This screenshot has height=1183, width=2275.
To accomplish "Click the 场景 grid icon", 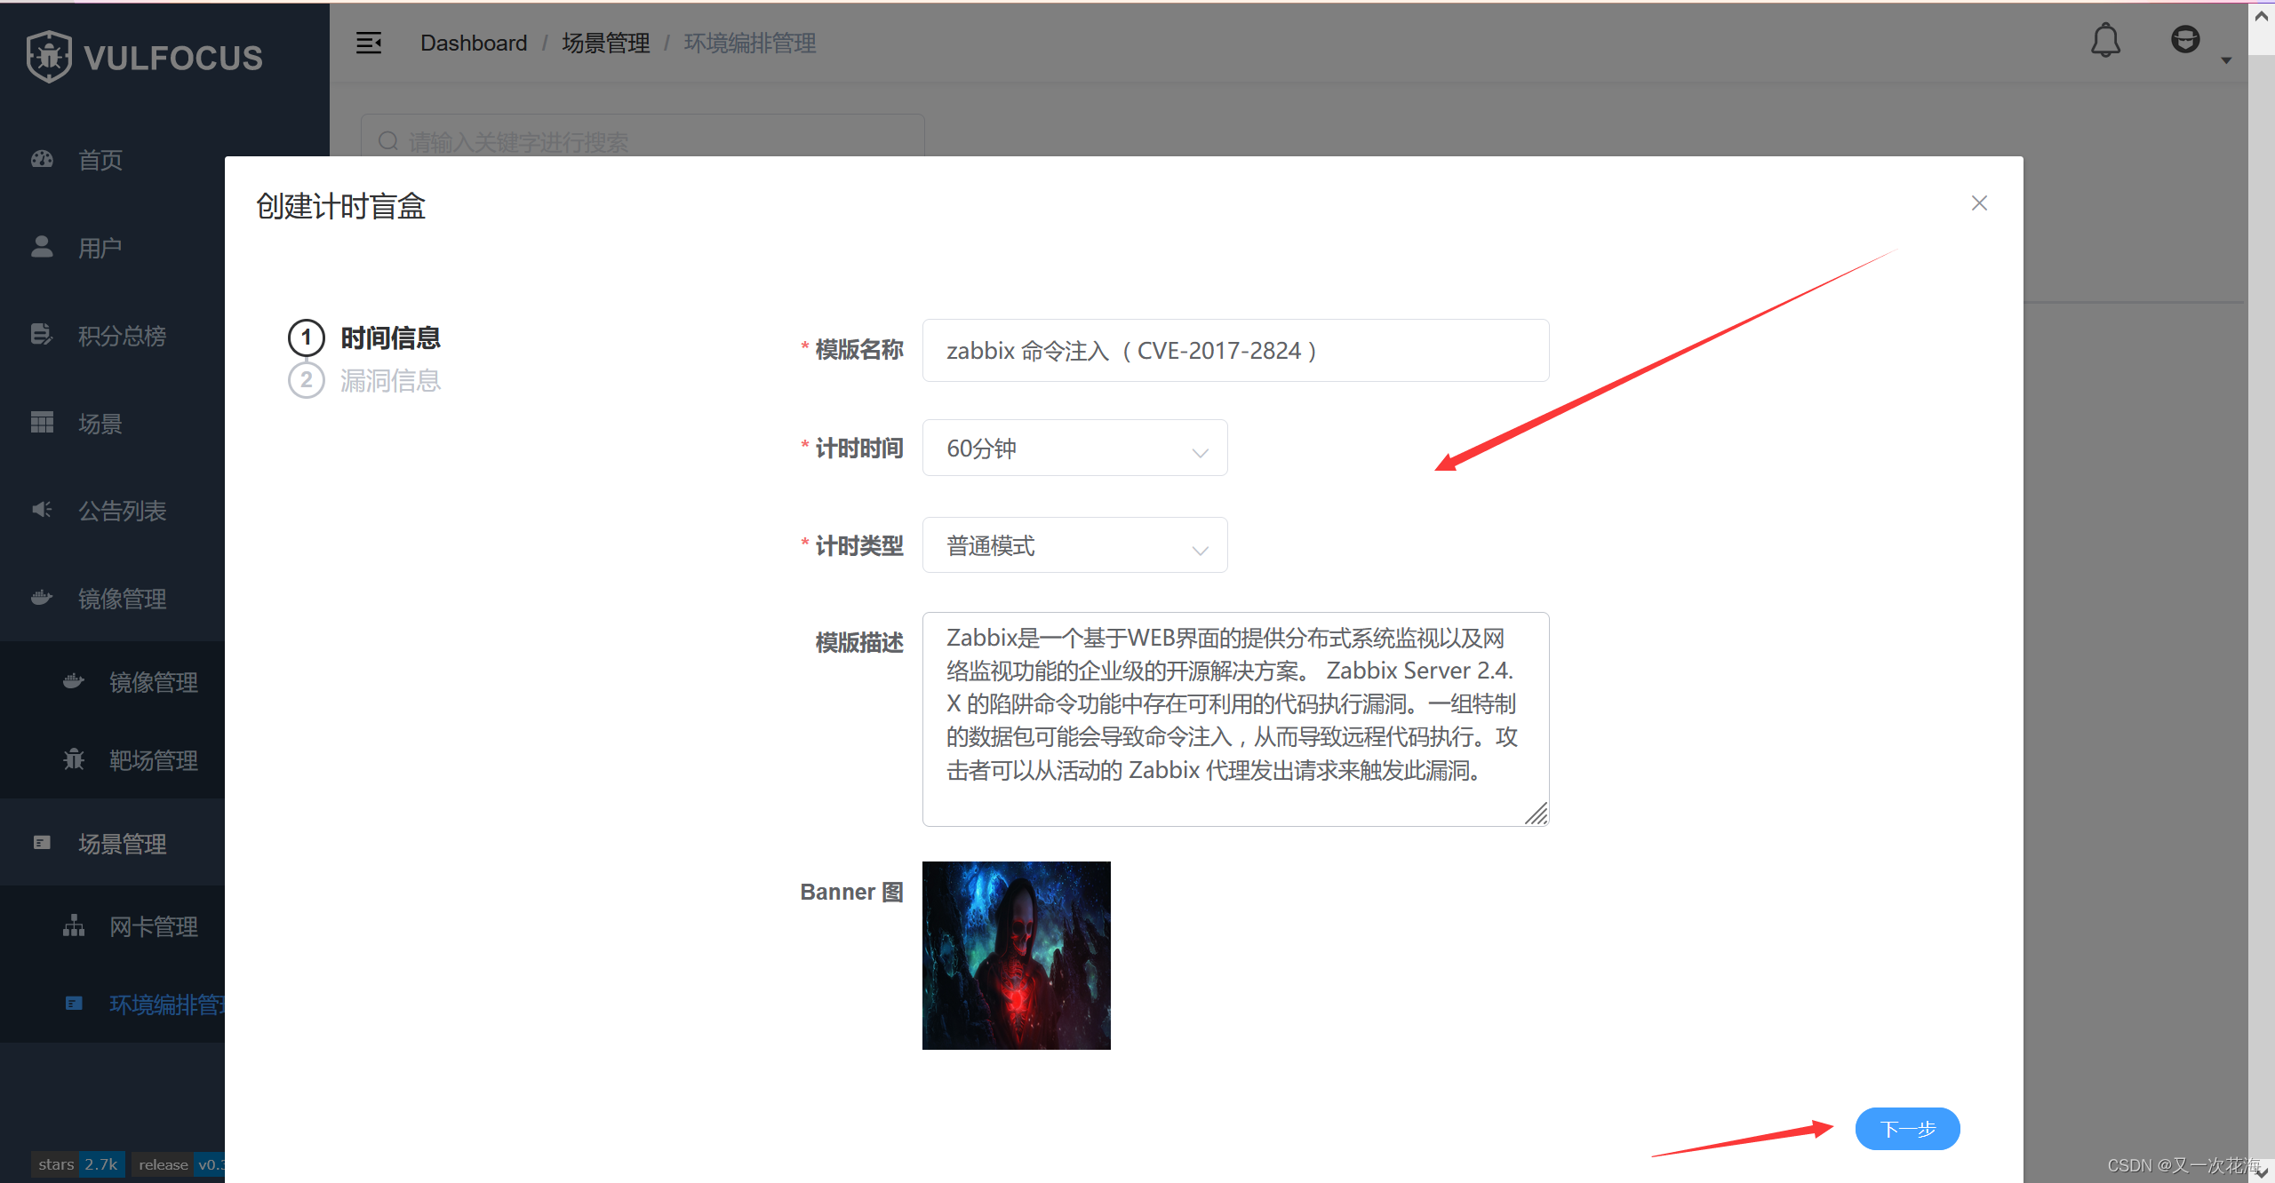I will click(42, 423).
